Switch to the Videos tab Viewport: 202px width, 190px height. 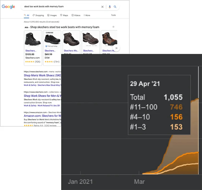pos(76,15)
